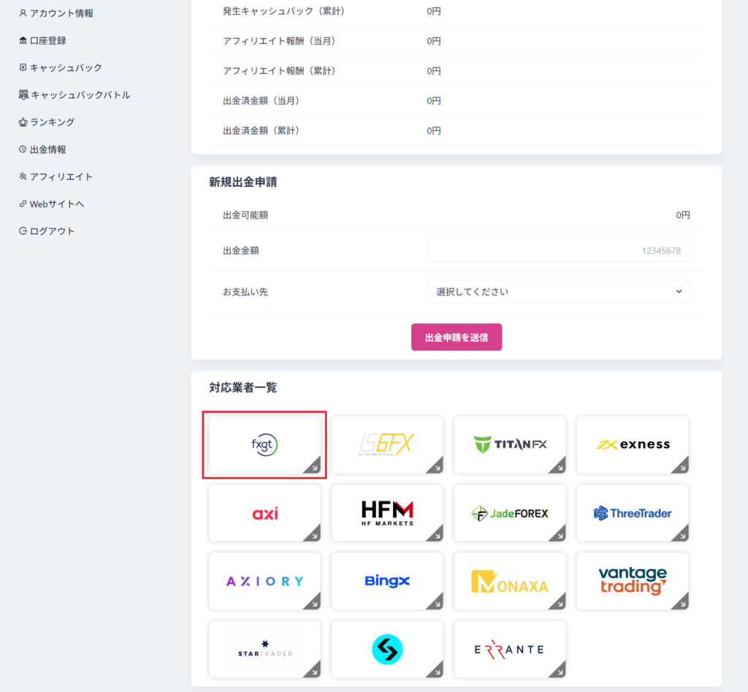Click the 出金可能額 value 0円
This screenshot has height=692, width=748.
(683, 216)
